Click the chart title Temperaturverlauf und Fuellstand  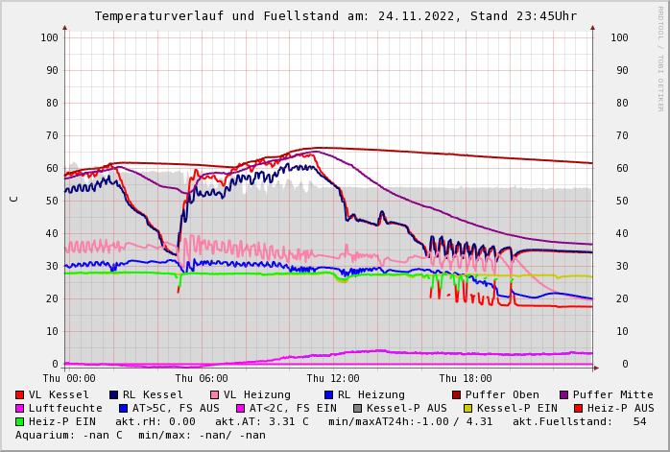335,16
